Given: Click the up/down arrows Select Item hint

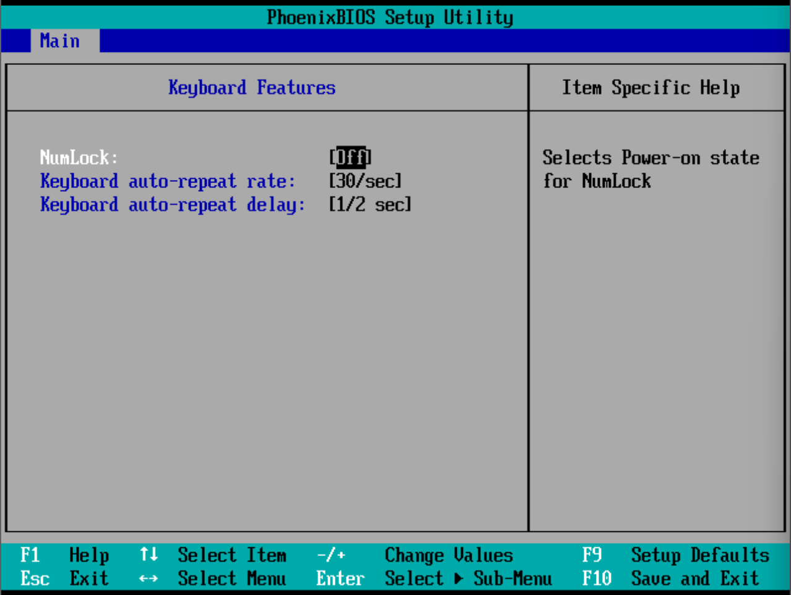Looking at the screenshot, I should click(213, 555).
